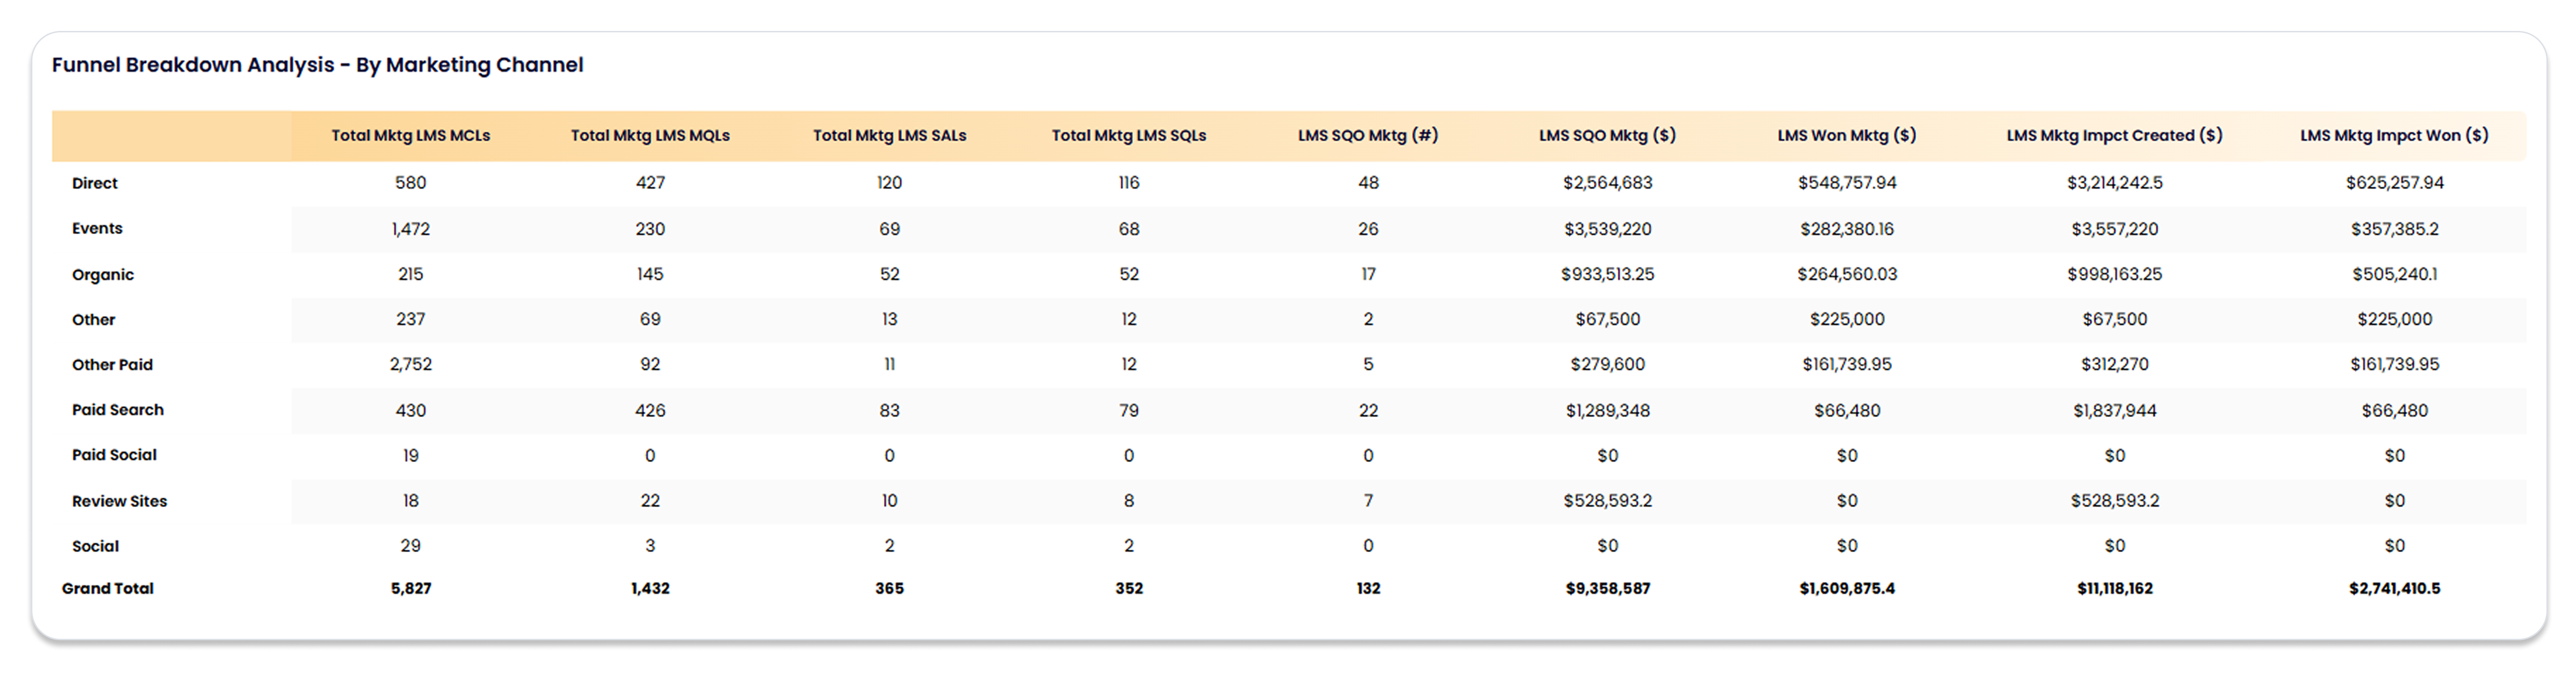Click Events SQO amount $3,539,220
The width and height of the screenshot is (2576, 674).
[1607, 229]
